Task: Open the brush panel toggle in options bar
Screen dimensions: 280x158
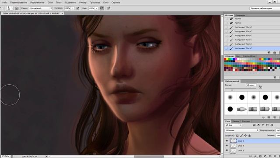Action: tap(17, 8)
